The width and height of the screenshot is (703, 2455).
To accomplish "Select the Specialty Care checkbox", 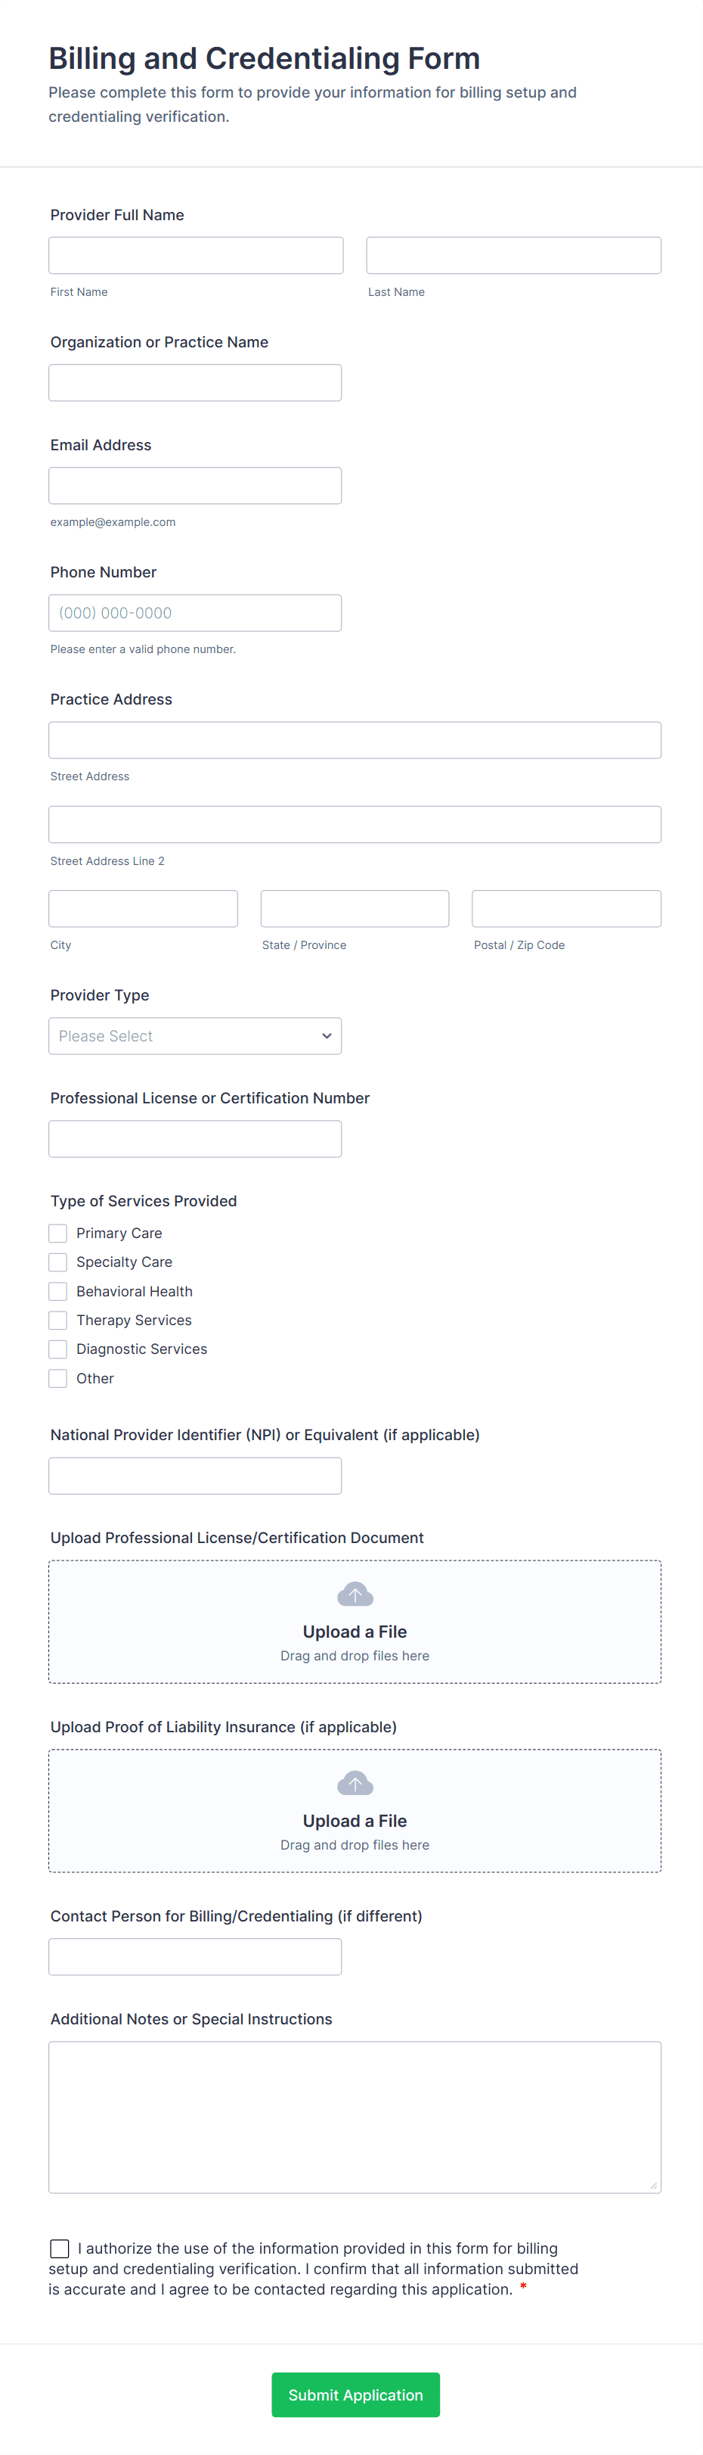I will (58, 1262).
